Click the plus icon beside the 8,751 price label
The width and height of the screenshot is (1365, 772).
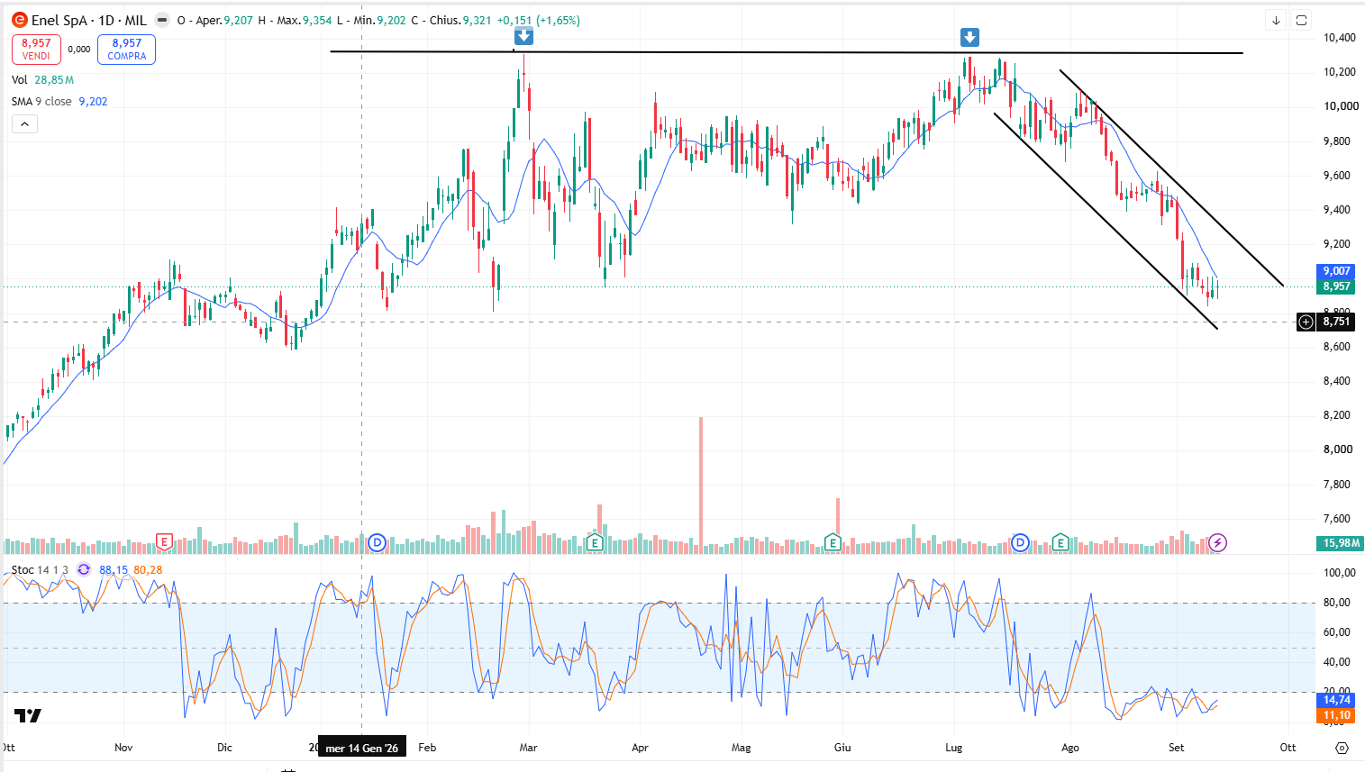pos(1306,322)
